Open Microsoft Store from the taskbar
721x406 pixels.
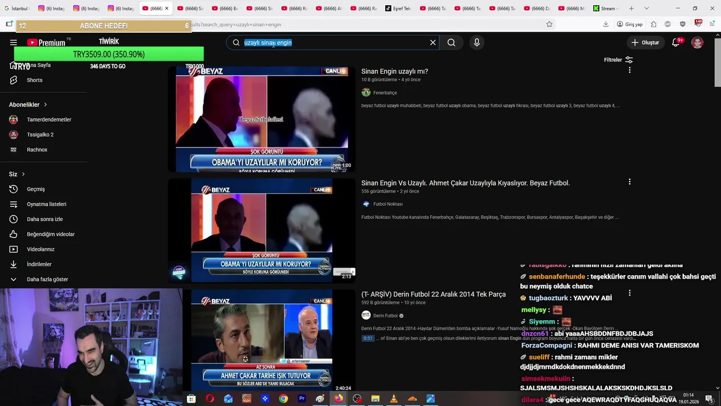192,399
